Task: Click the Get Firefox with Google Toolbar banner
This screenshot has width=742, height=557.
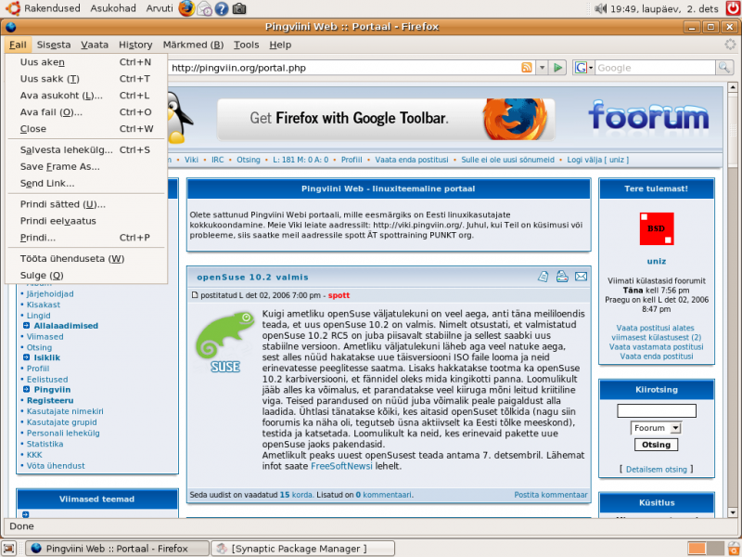Action: pos(386,119)
